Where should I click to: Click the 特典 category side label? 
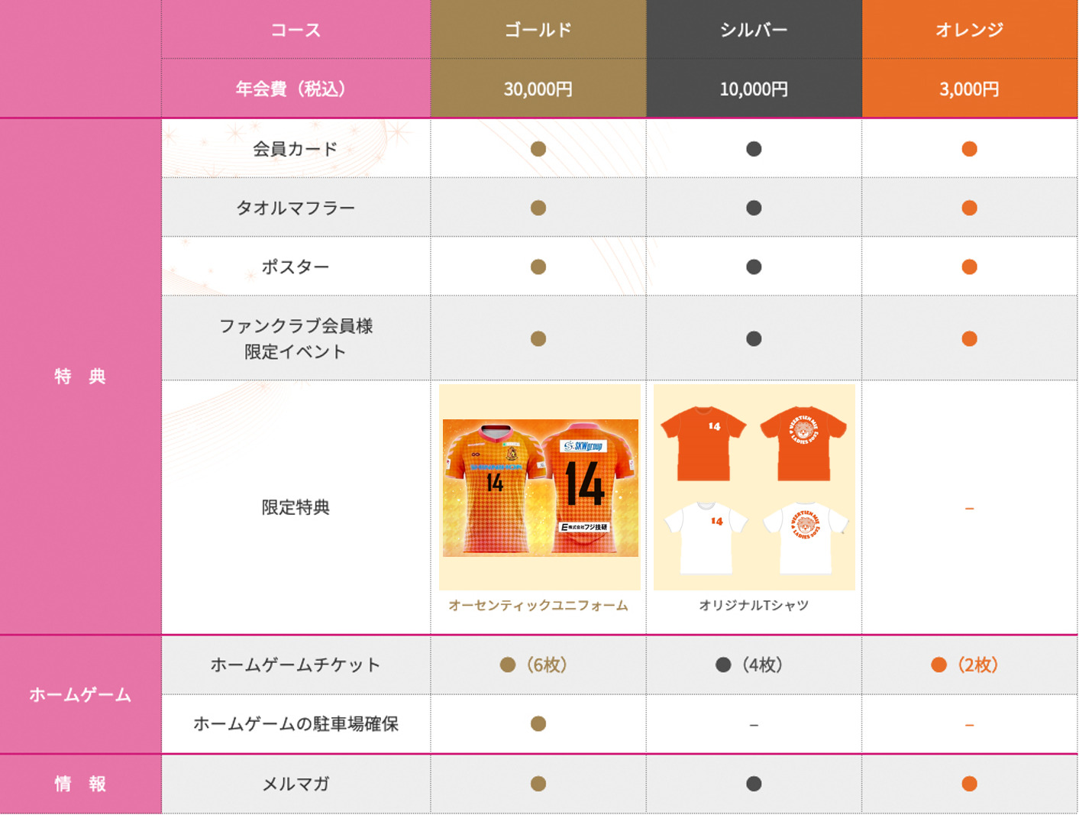[x=80, y=376]
